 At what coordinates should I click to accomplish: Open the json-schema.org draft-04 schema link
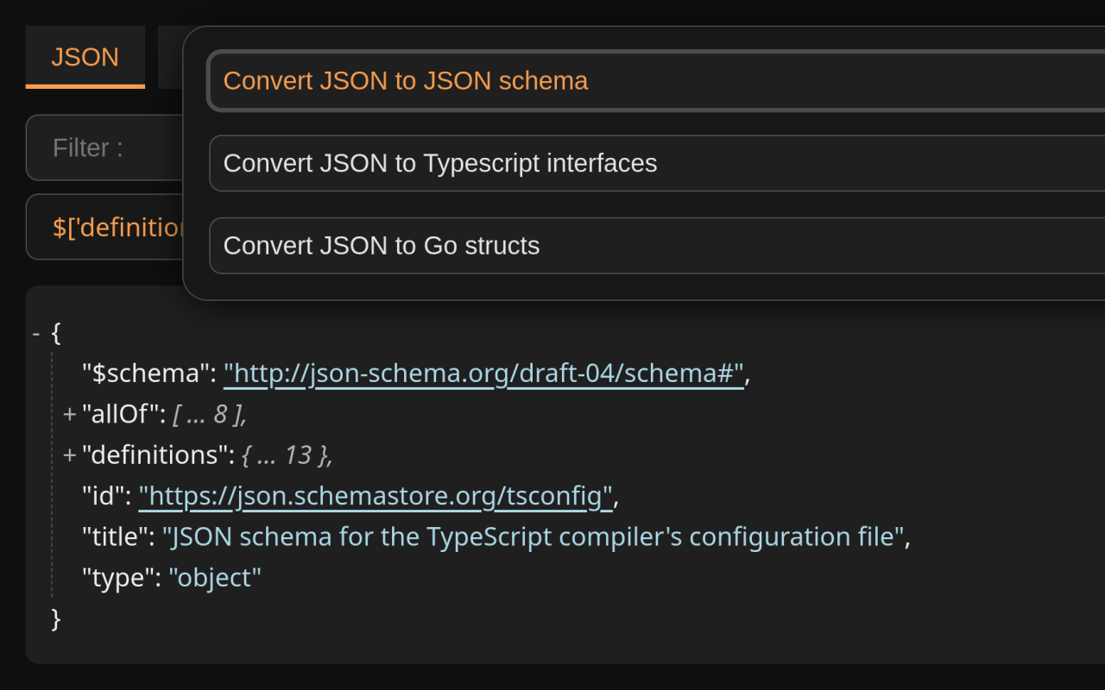pos(483,373)
